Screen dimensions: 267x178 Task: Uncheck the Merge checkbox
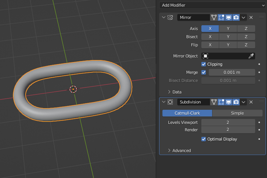[x=204, y=72]
